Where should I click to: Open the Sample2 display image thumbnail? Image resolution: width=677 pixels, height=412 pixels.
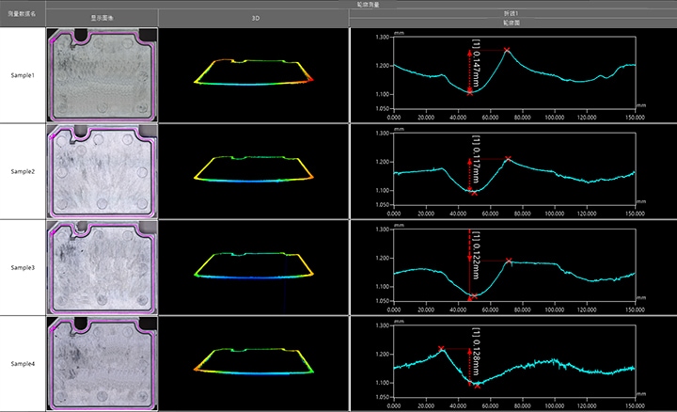tap(102, 170)
